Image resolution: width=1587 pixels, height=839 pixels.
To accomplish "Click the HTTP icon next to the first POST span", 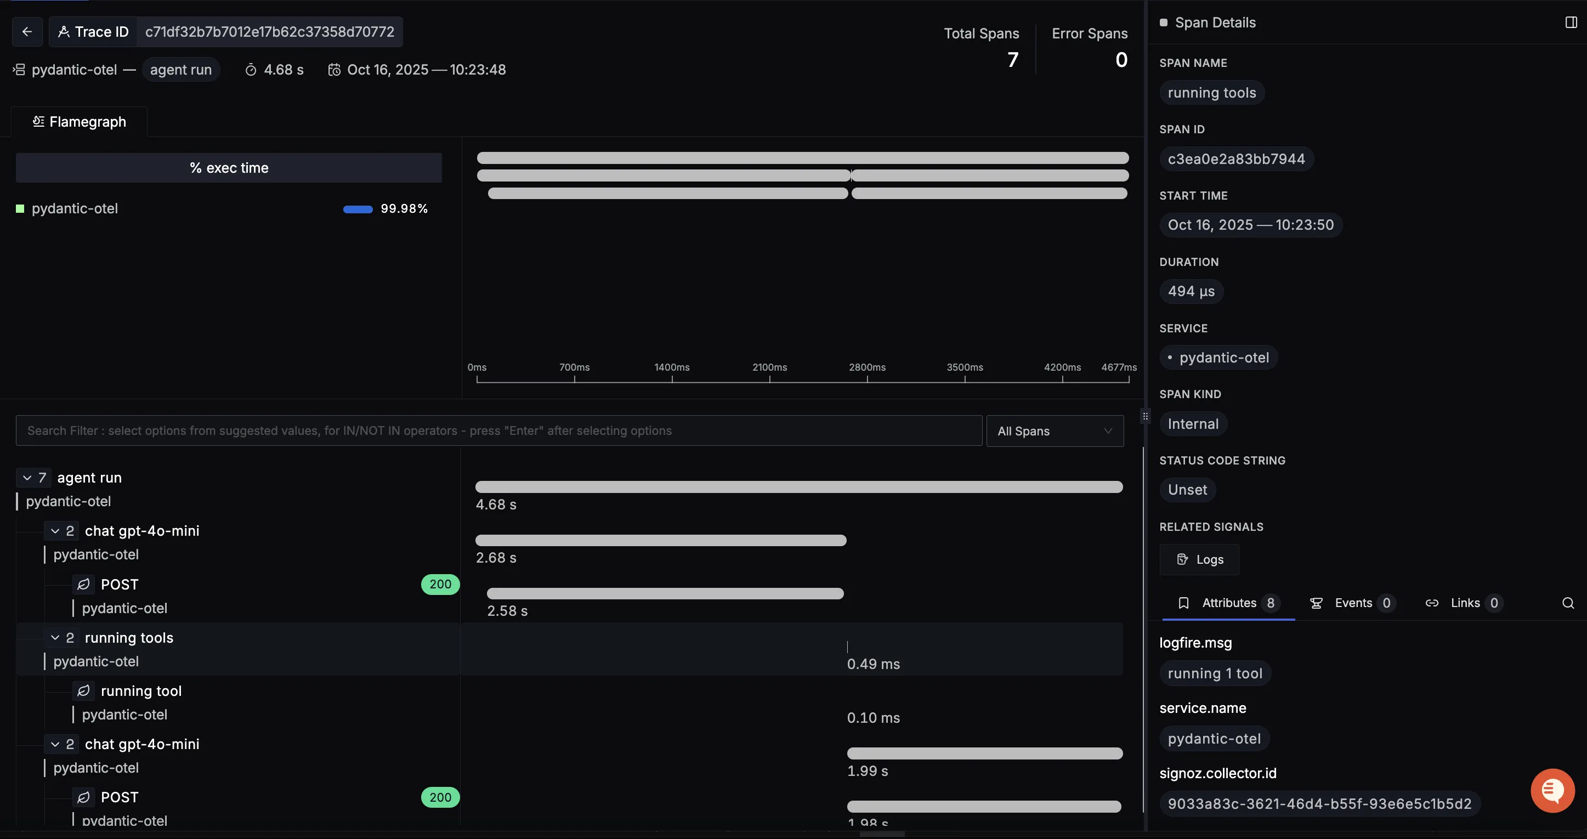I will [83, 584].
